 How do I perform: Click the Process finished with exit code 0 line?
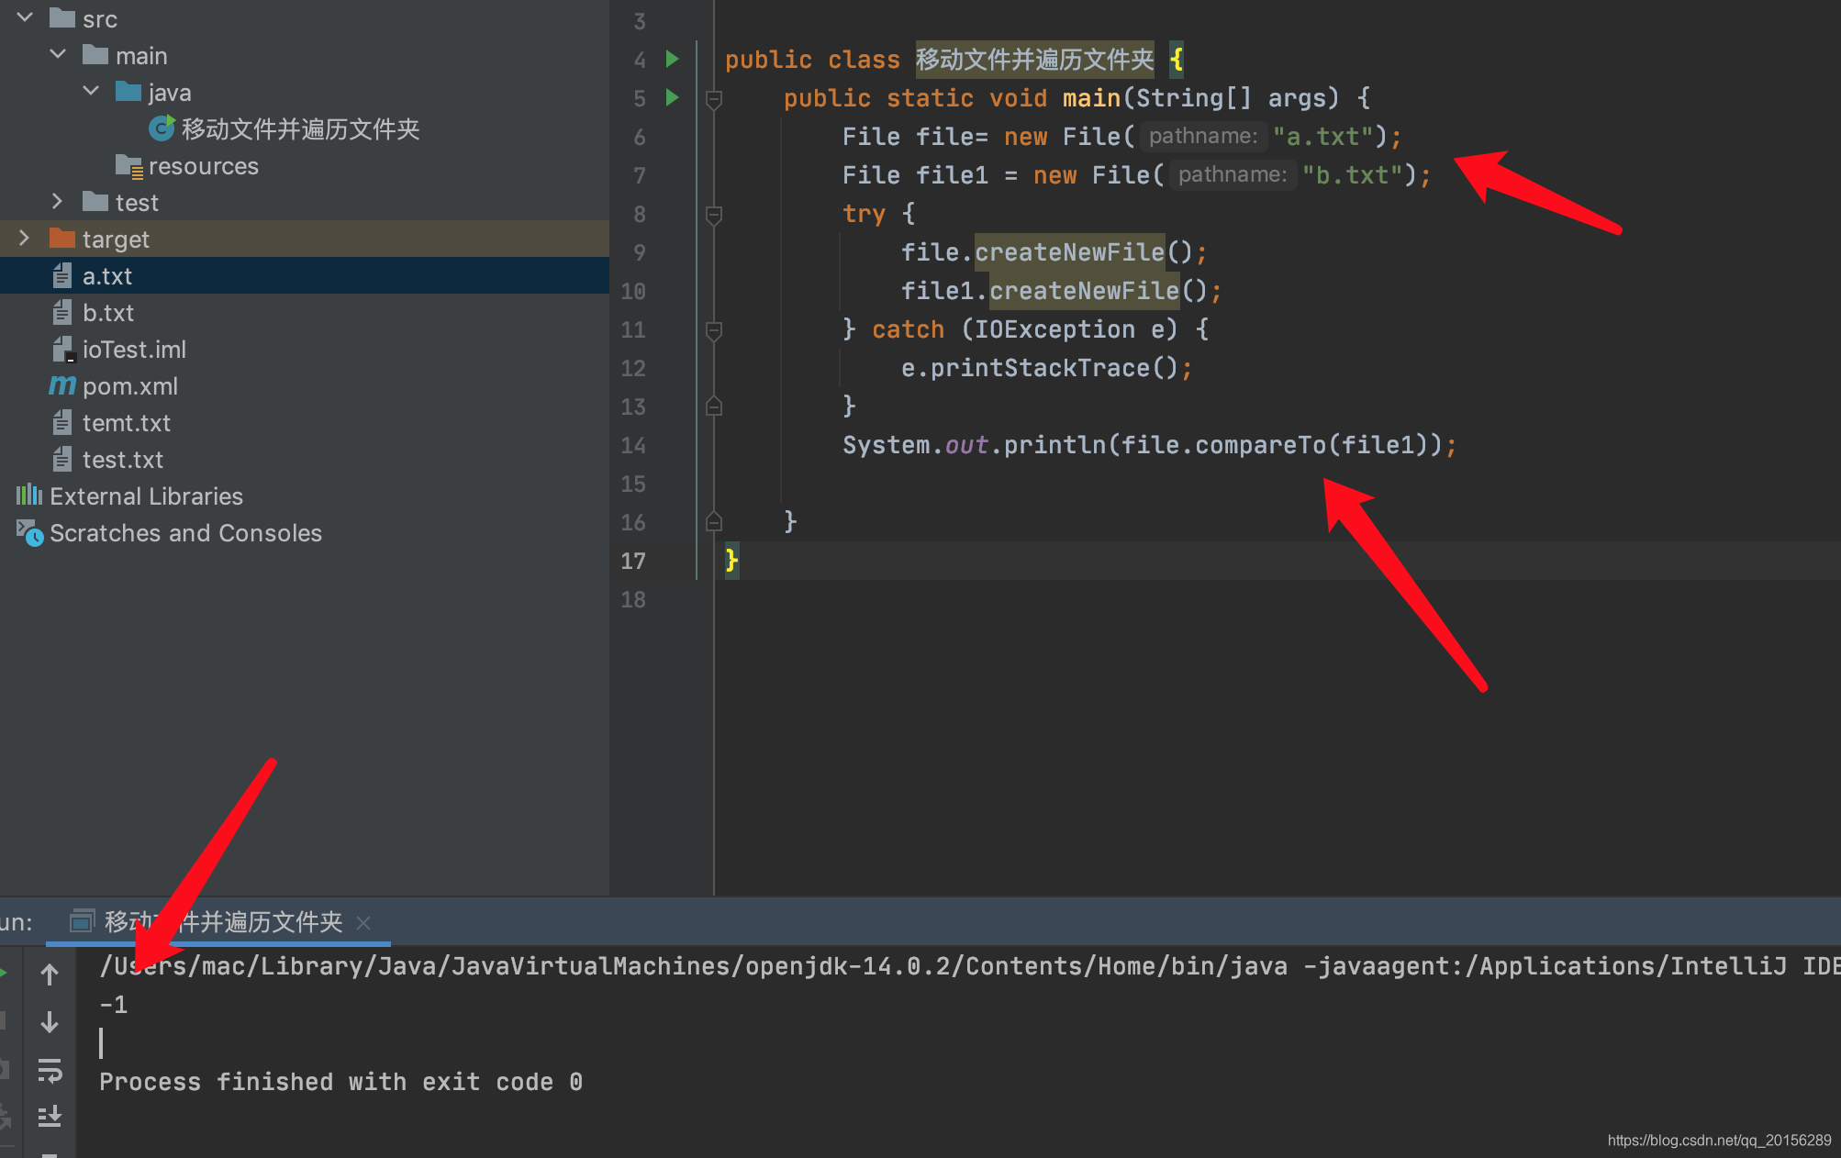coord(340,1082)
